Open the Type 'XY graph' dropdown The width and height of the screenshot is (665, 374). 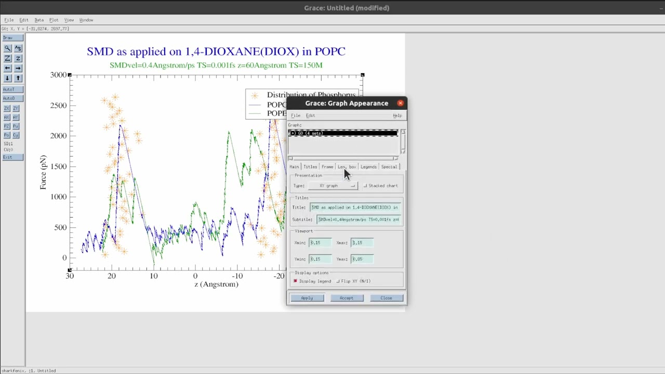332,185
